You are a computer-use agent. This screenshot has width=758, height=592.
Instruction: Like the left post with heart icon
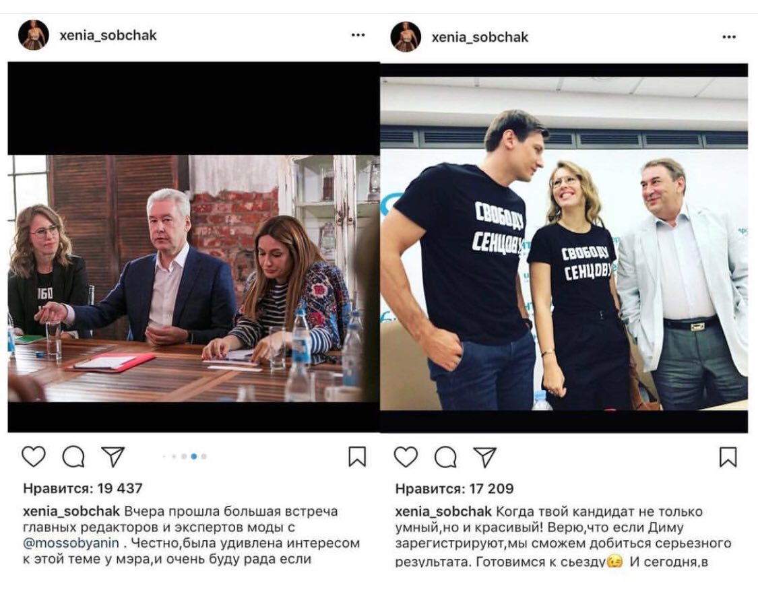point(34,456)
